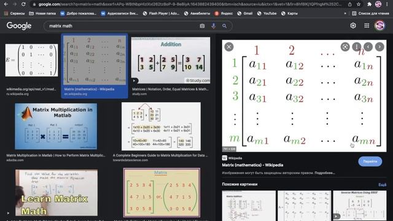This screenshot has width=393, height=221.
Task: Select the identity matrix E thumbnail
Action: pyautogui.click(x=31, y=60)
